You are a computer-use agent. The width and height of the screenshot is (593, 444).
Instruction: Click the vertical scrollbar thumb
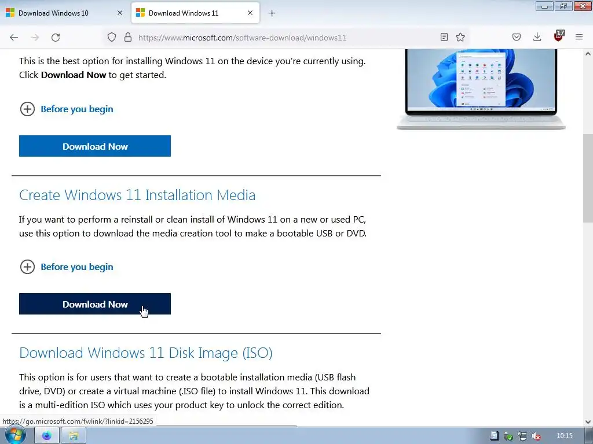588,178
